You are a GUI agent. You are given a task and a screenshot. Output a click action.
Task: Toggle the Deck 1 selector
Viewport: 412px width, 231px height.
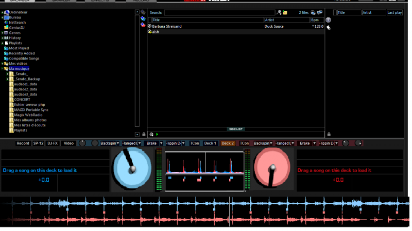tap(211, 143)
